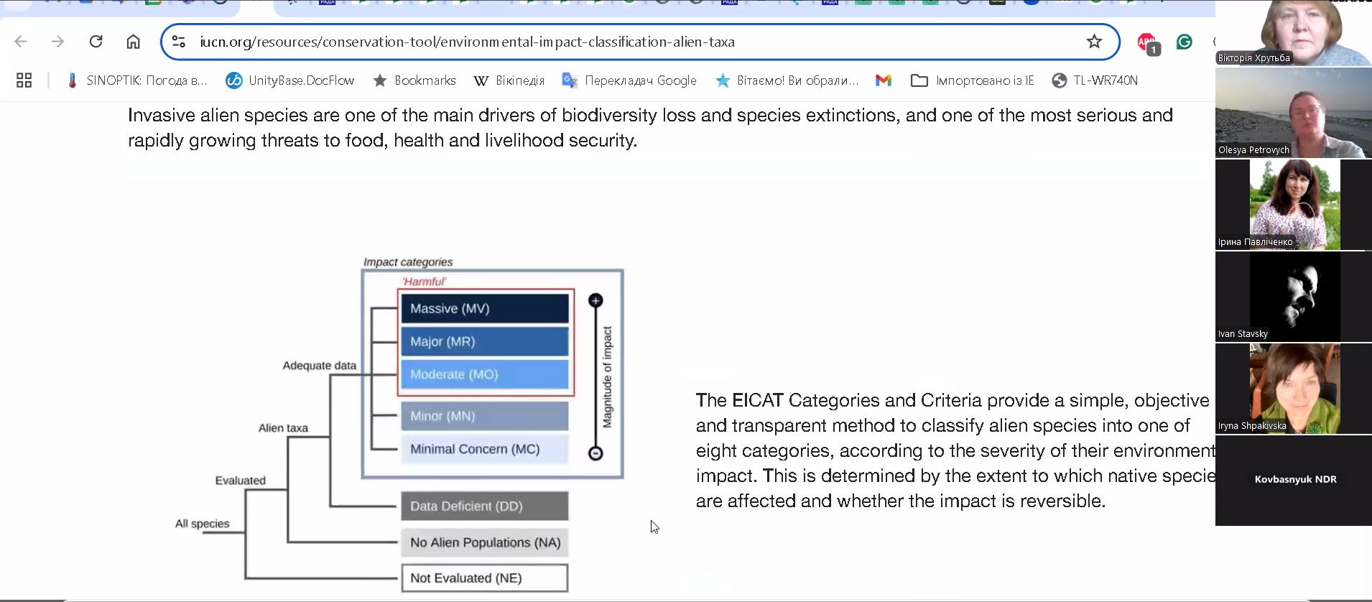Click the 'Alien taxa' branch label
1372x602 pixels.
pos(283,428)
